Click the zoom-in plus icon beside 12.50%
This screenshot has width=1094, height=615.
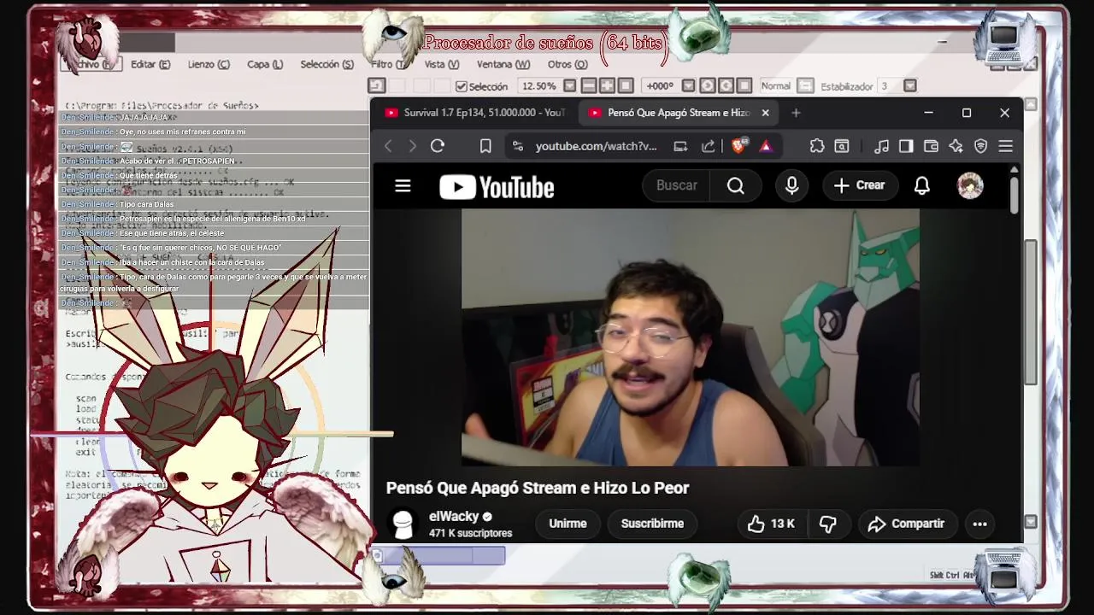click(608, 85)
